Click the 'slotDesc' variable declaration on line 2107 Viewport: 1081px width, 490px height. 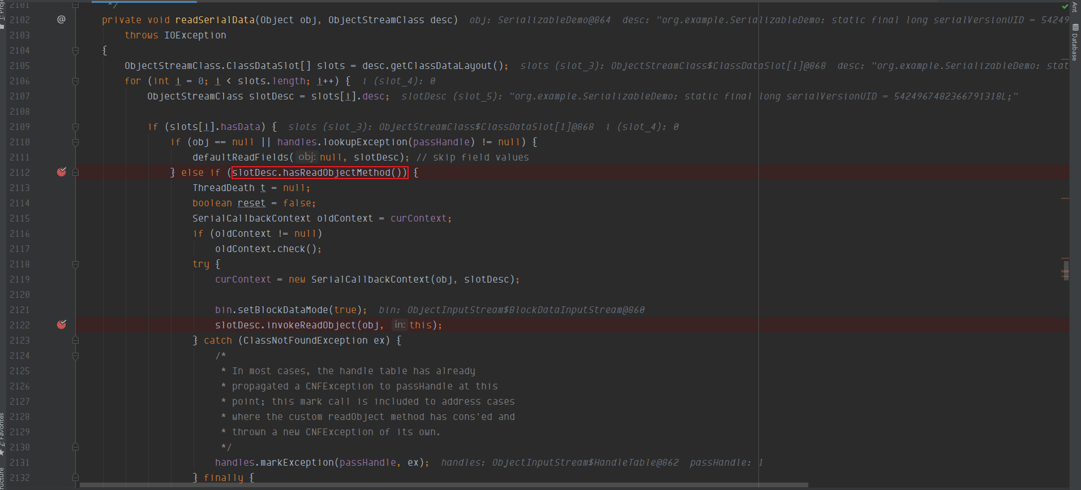tap(272, 96)
